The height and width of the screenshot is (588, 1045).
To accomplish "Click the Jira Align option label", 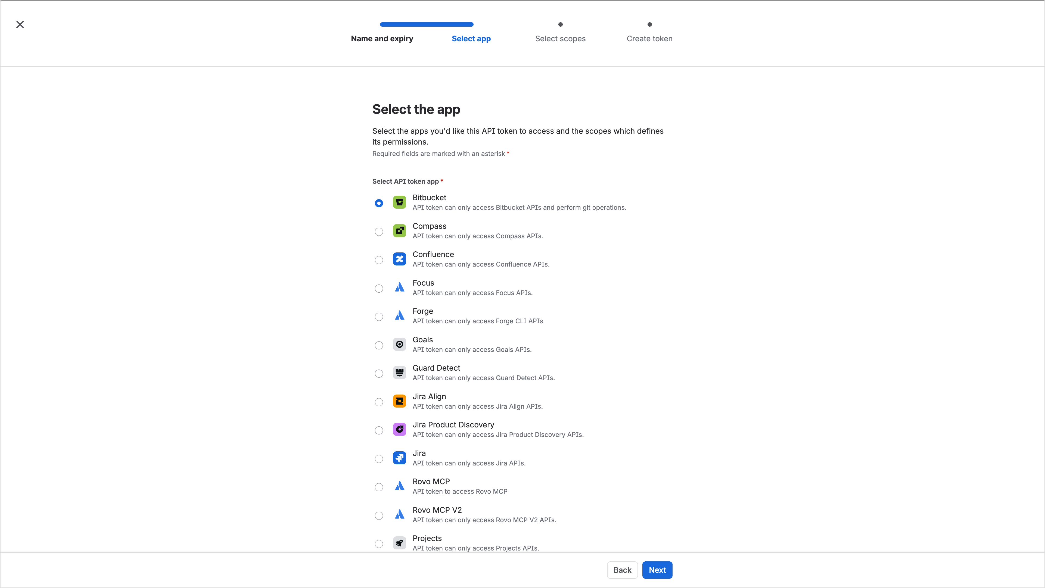I will pyautogui.click(x=429, y=396).
